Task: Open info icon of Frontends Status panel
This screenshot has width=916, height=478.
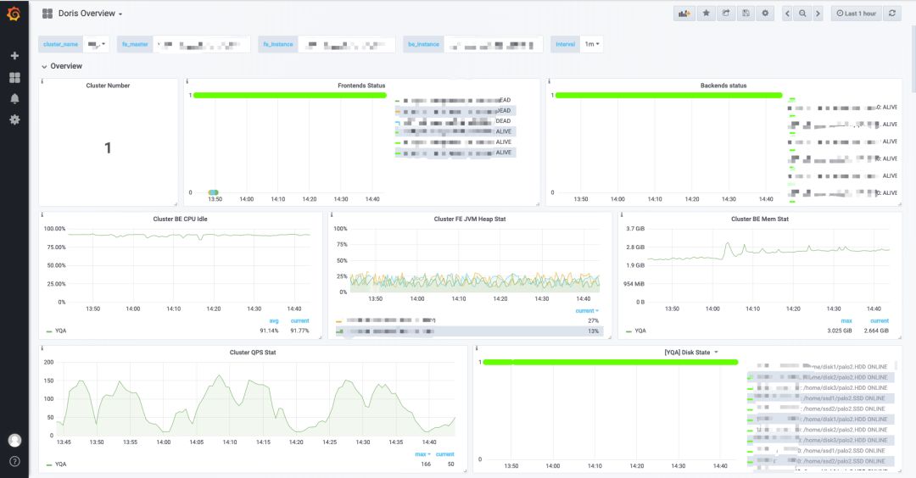Action: click(x=187, y=81)
